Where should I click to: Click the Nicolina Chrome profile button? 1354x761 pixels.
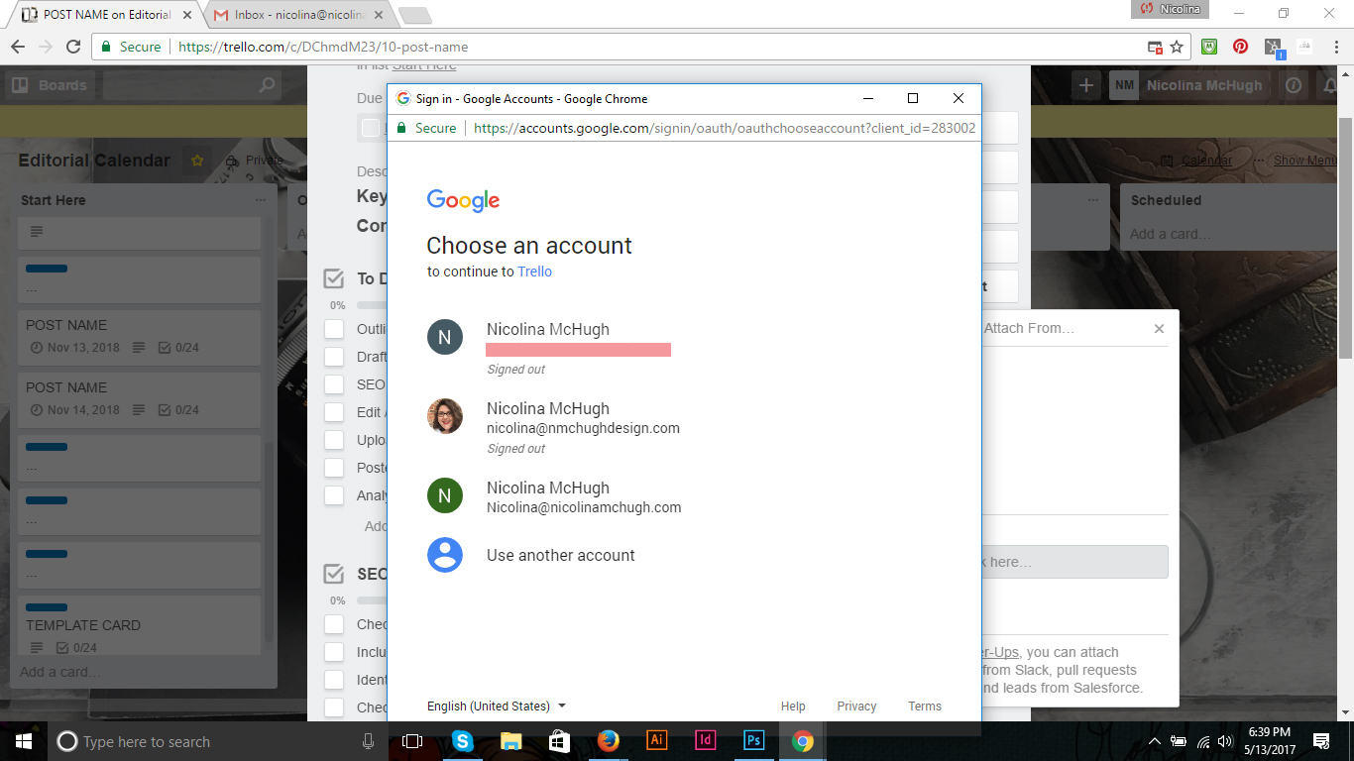(1170, 9)
